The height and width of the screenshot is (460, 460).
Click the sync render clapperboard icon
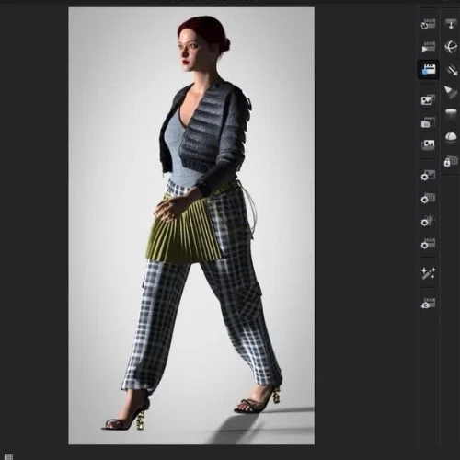coord(429,25)
